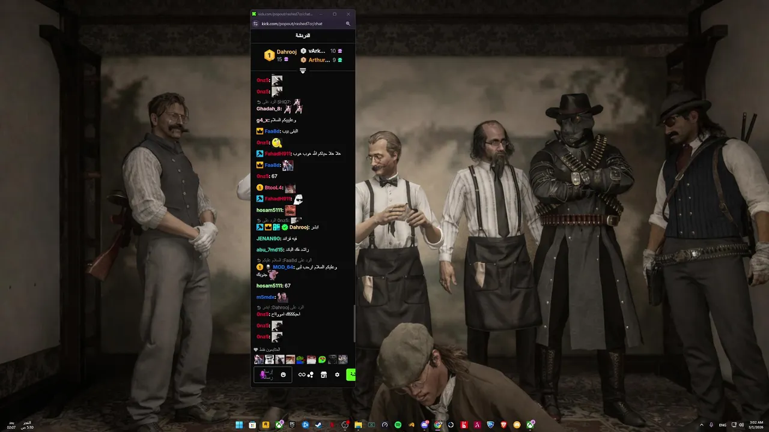Open Steam from the taskbar

click(x=318, y=425)
